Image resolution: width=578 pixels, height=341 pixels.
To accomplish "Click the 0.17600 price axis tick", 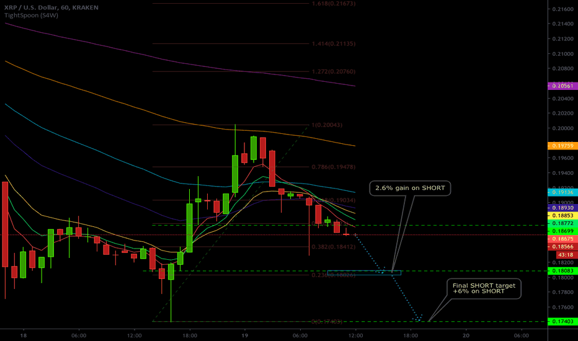I will 563,307.
